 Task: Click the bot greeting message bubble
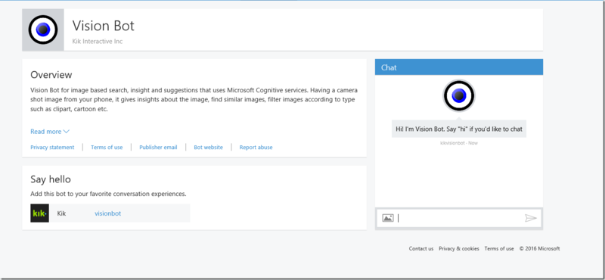[x=459, y=129]
